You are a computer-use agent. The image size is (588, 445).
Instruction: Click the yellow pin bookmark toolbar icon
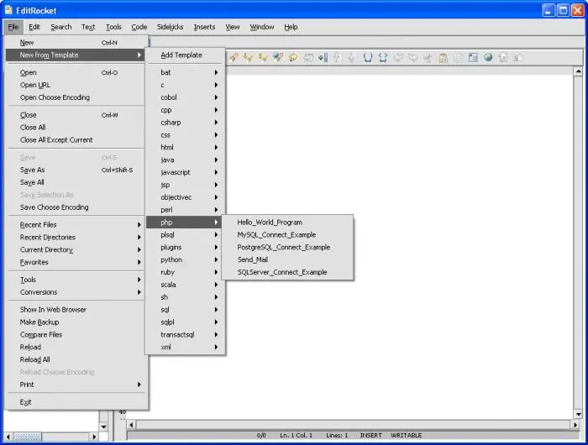point(234,57)
